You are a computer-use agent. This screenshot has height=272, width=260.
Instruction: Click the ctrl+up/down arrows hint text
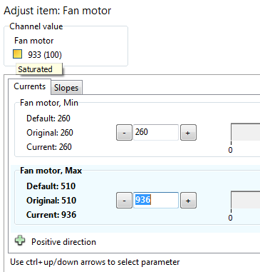(95, 262)
